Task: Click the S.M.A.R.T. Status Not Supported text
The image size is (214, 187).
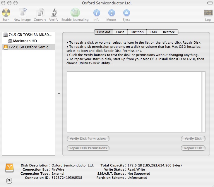Action: 139,174
